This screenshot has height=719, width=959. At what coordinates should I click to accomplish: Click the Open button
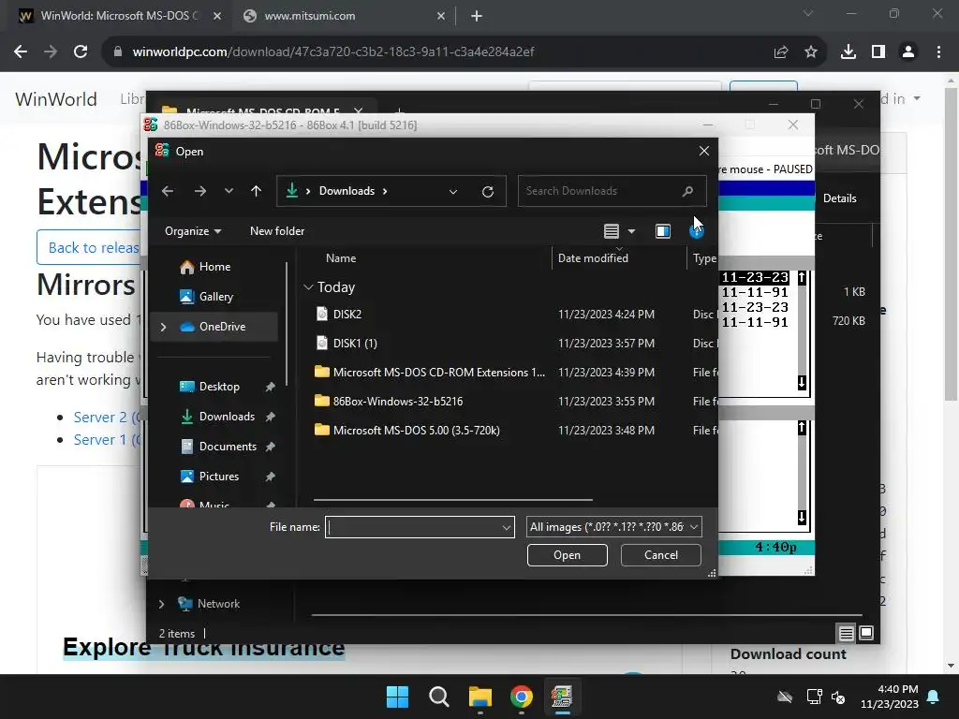pos(567,555)
